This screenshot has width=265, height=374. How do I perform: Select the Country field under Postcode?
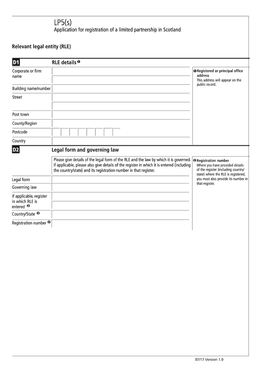point(121,141)
